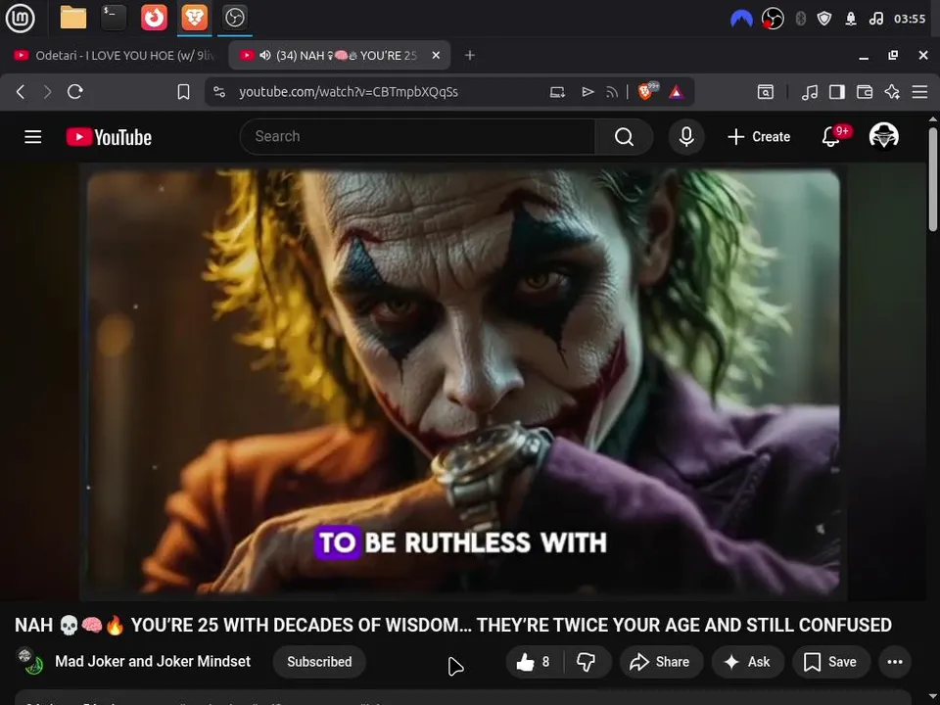940x705 pixels.
Task: Pause the video by clicking the player
Action: [x=463, y=384]
